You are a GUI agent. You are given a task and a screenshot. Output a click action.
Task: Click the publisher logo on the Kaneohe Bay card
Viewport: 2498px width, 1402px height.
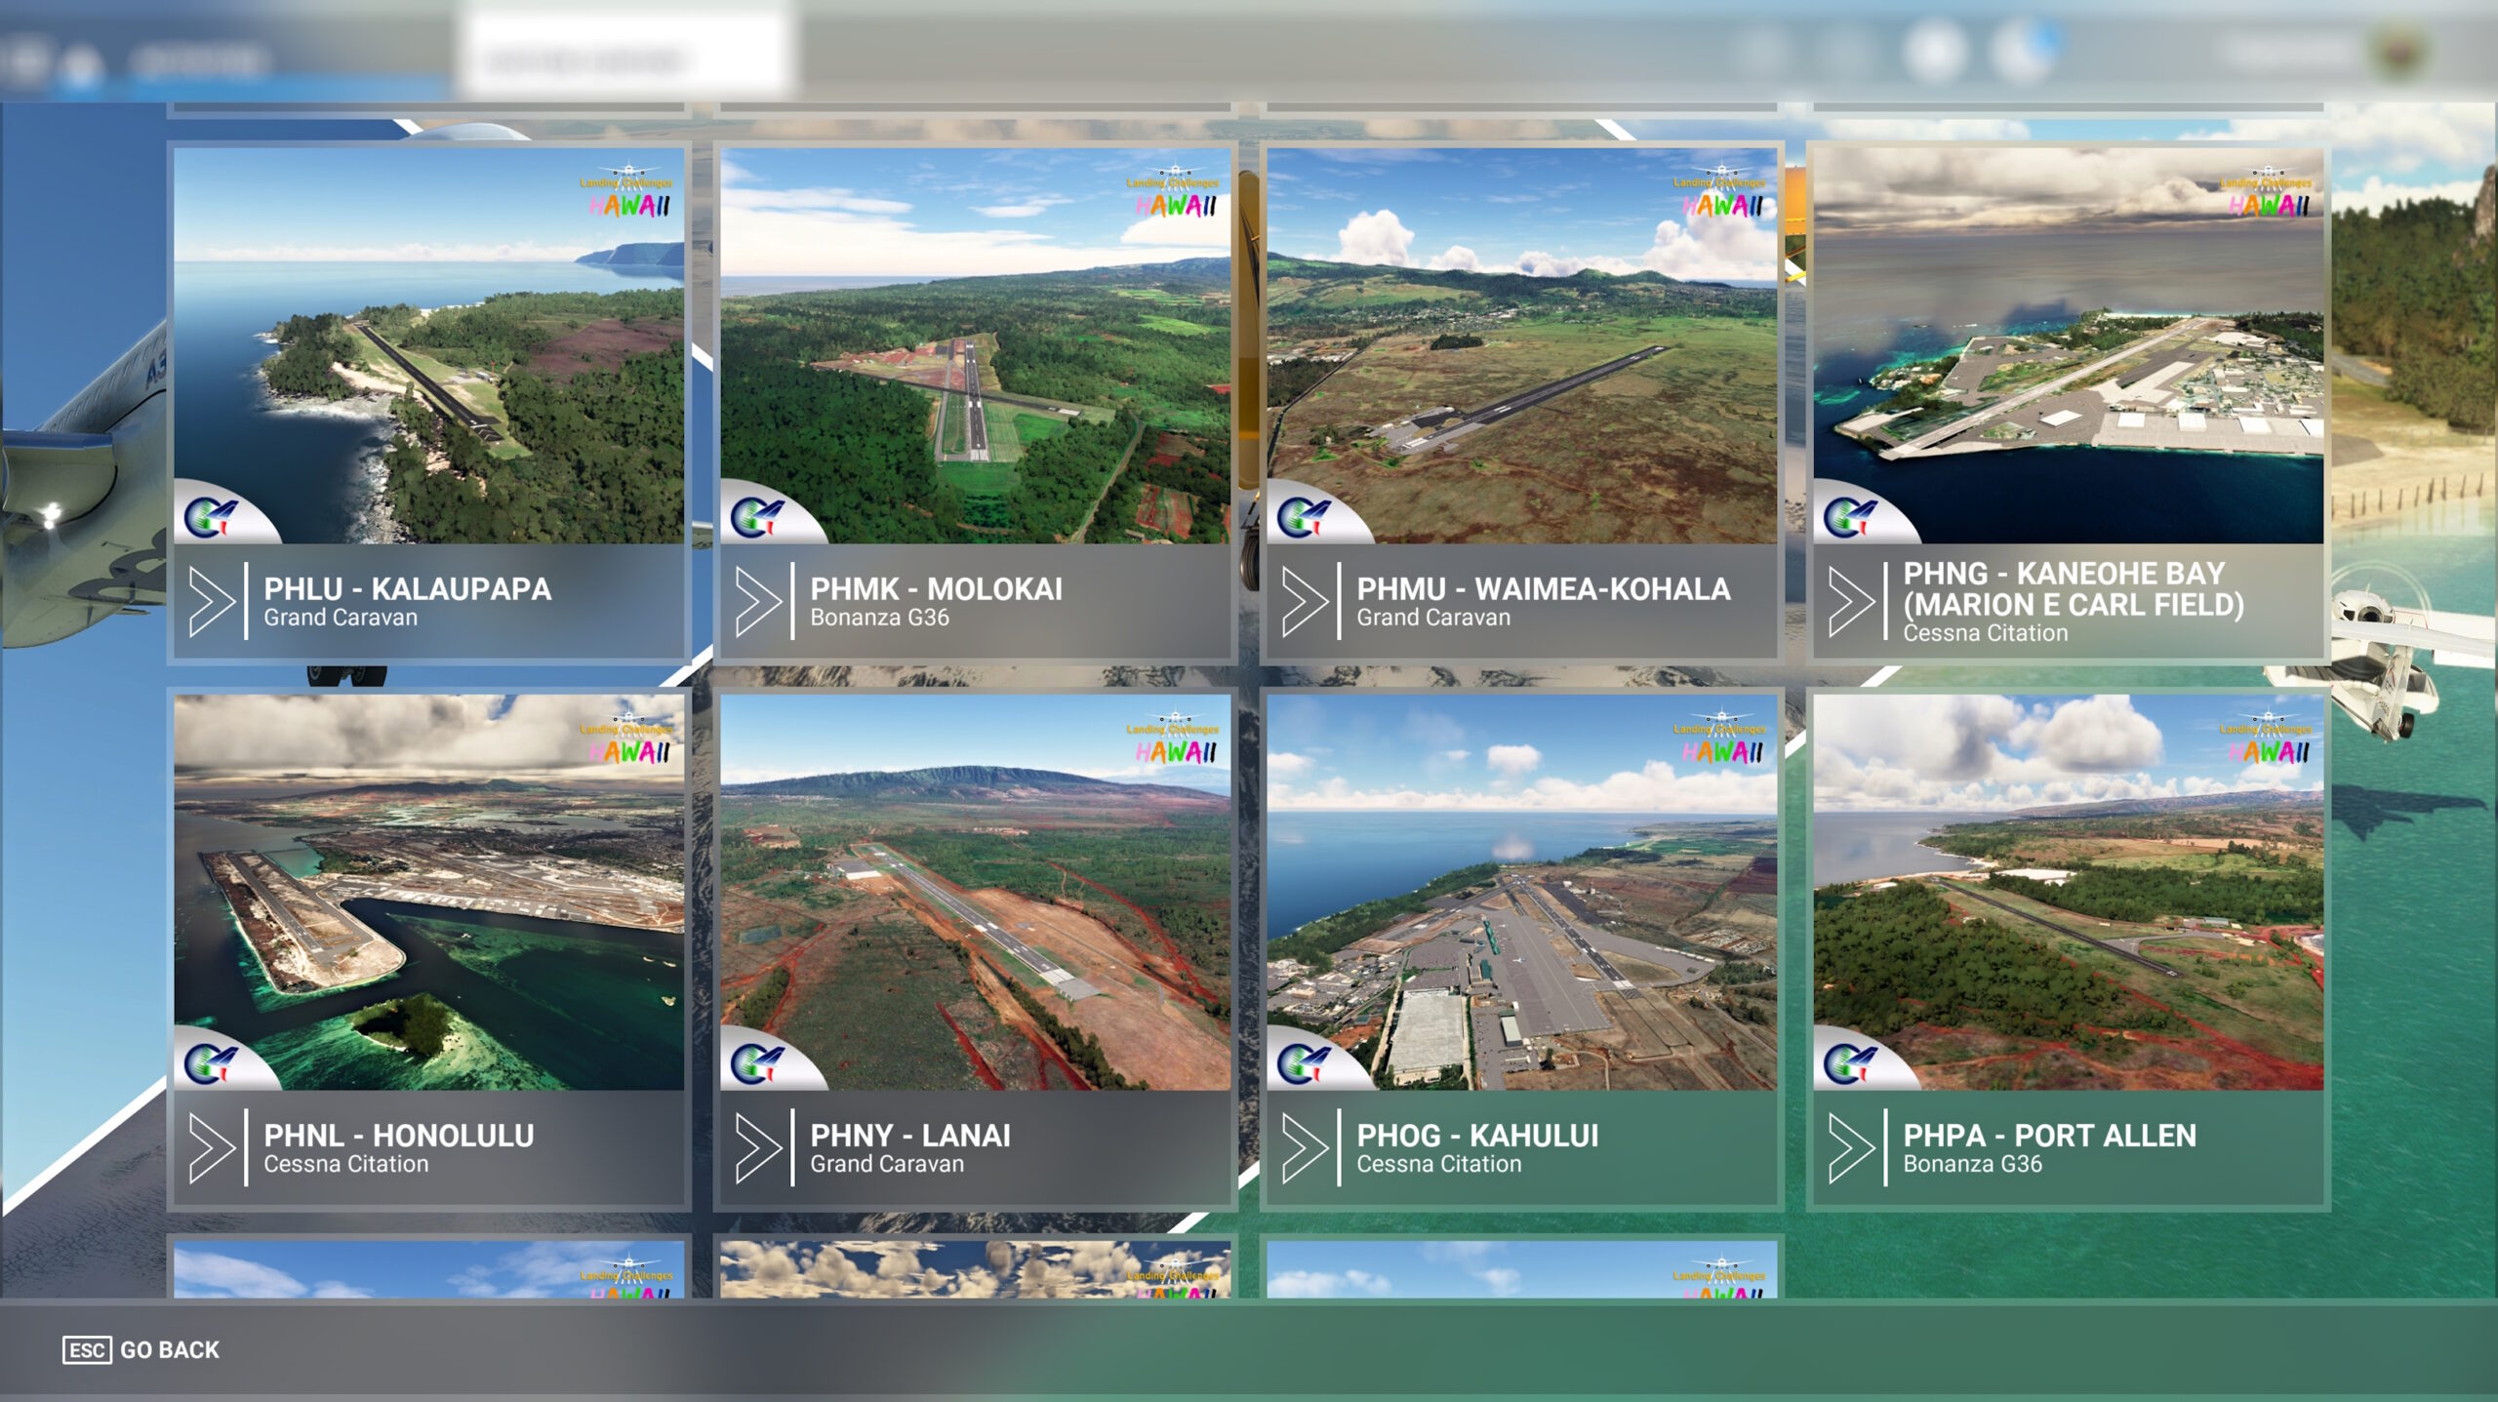click(x=1851, y=516)
